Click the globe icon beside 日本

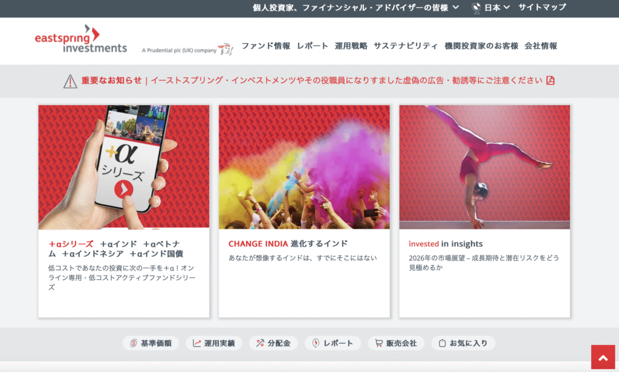point(476,8)
